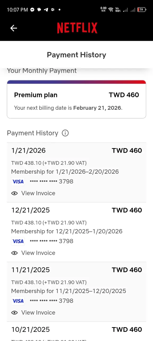The image size is (153, 341).
Task: Tap the Netflix logo
Action: tap(77, 28)
